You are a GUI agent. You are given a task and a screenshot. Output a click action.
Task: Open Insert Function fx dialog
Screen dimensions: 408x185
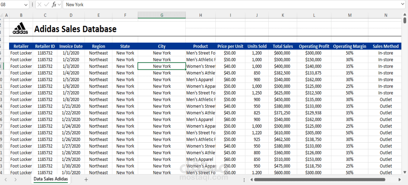pyautogui.click(x=54, y=5)
